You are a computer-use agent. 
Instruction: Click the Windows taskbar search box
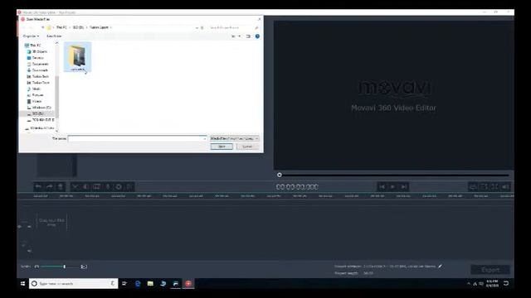pos(74,283)
